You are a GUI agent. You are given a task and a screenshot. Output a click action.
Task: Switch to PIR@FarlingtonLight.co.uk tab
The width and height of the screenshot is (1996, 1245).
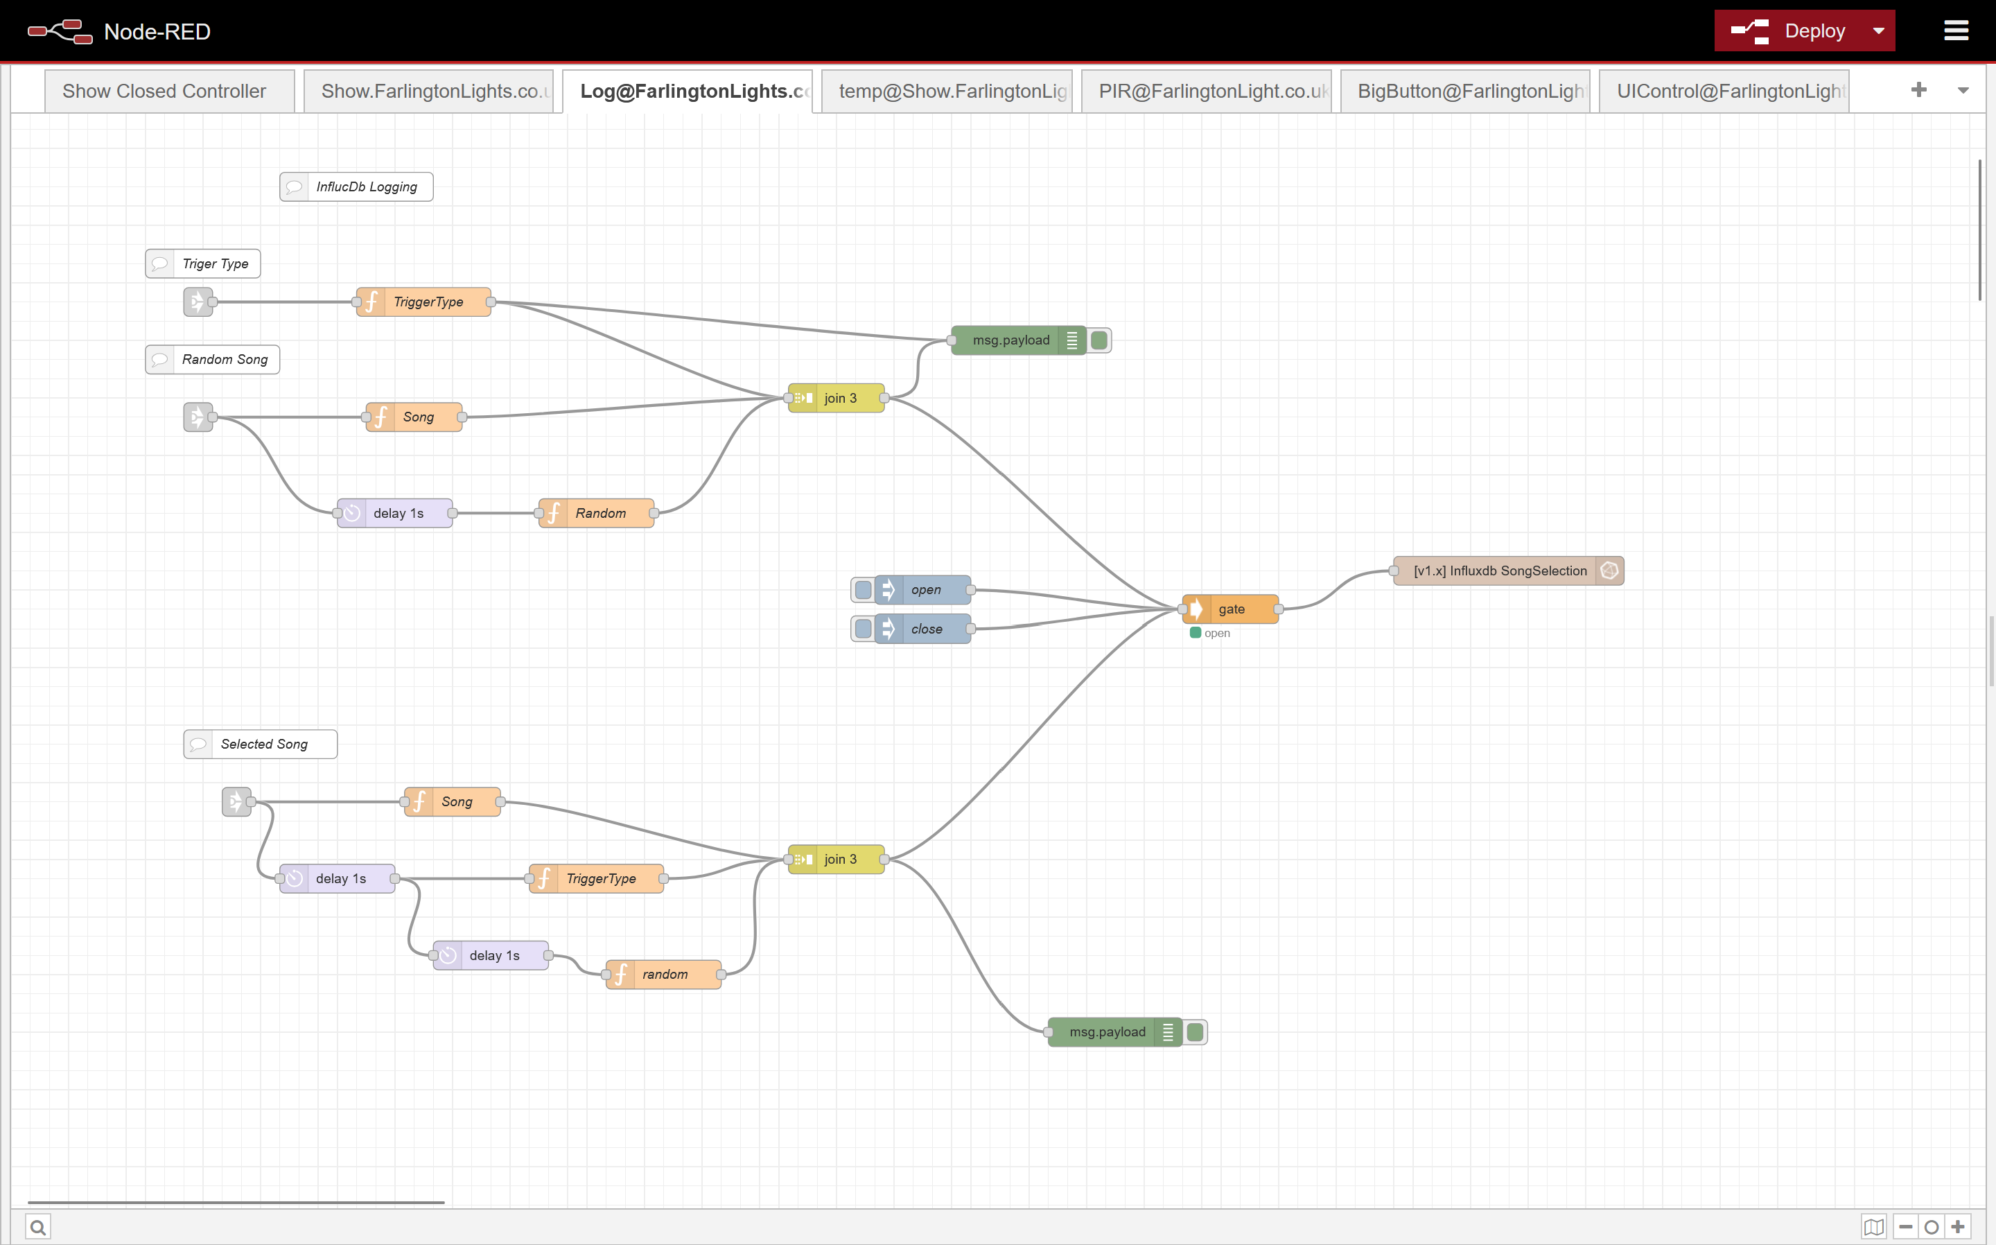pos(1207,91)
